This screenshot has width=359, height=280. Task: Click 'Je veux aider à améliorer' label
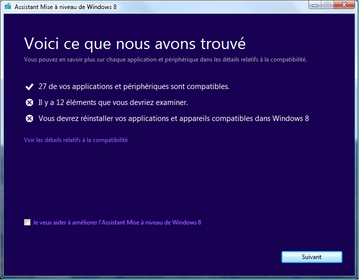(117, 222)
